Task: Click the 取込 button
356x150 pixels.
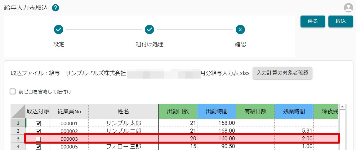Action: click(340, 21)
